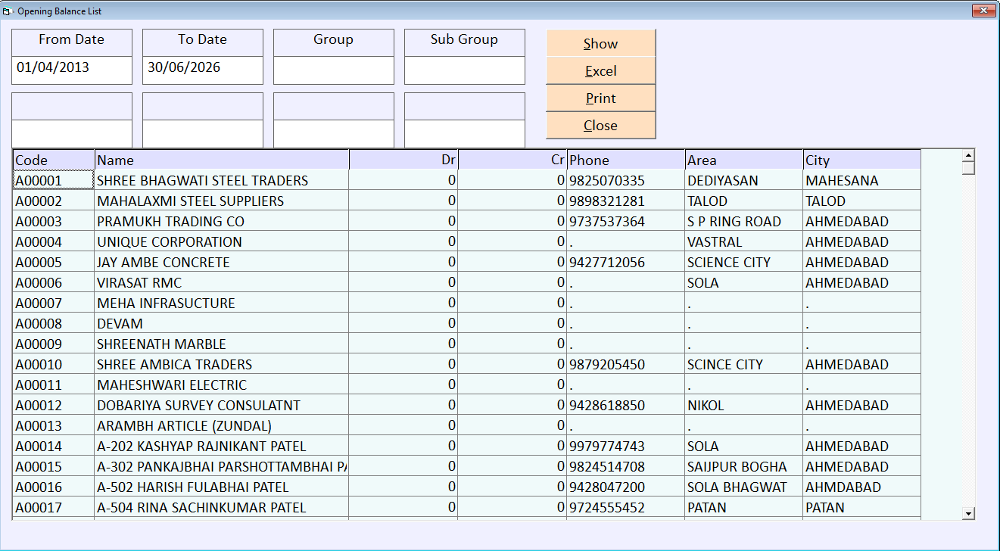Click SAIJPUR BOGHA area cell
This screenshot has height=551, width=1000.
click(x=744, y=467)
